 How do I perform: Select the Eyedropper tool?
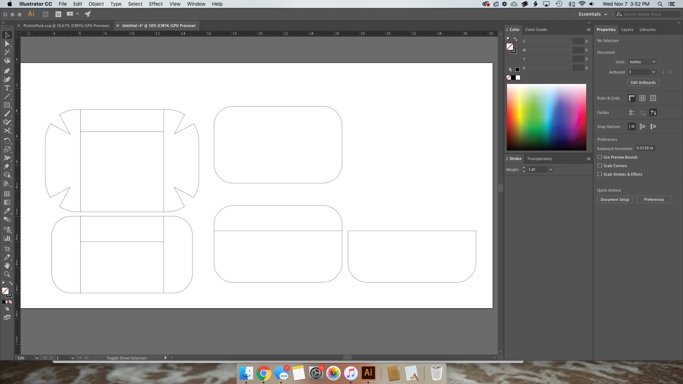click(7, 211)
